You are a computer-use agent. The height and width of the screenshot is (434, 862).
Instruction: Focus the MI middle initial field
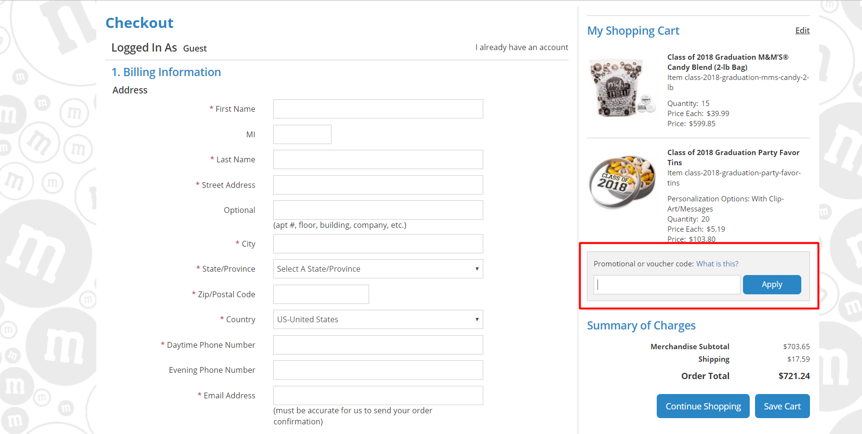click(302, 134)
